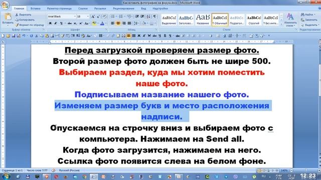The image size is (321, 180).
Task: Toggle superscript (x²) formatting
Action: (x=81, y=23)
